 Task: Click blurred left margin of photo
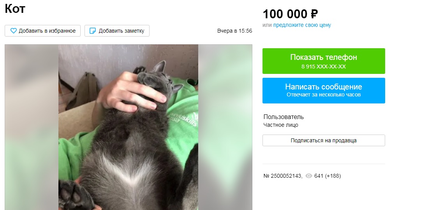tap(32, 127)
